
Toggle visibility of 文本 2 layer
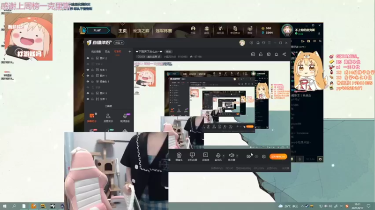88,64
